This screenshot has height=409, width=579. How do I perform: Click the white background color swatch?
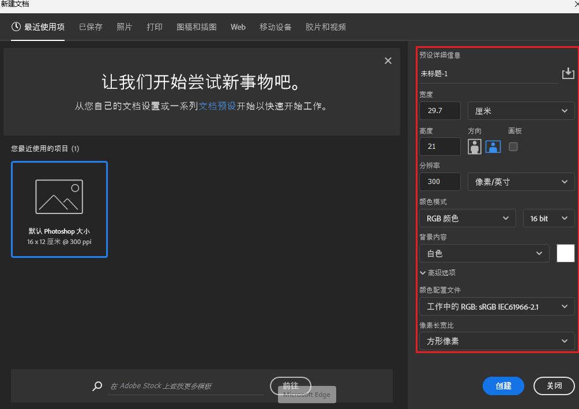(566, 253)
